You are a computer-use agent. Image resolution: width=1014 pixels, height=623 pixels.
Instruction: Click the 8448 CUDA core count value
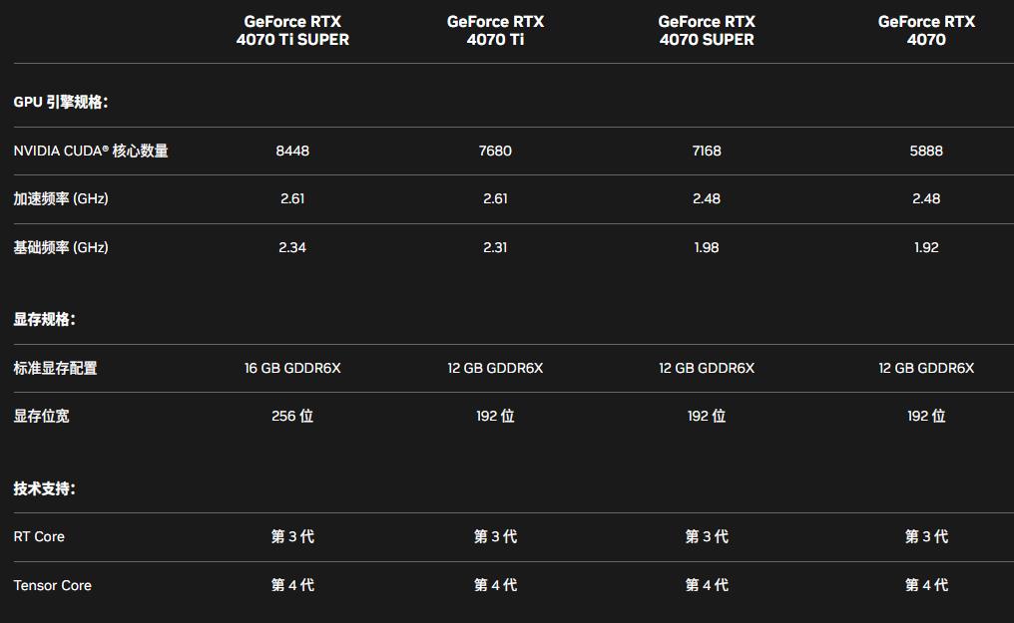coord(292,151)
